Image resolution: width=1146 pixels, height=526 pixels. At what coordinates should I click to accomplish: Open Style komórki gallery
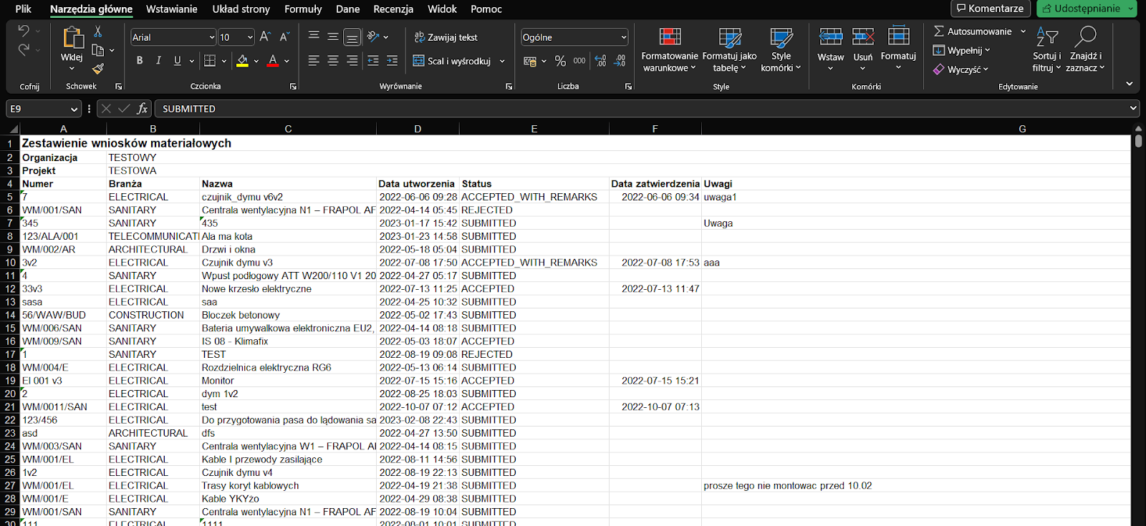(x=781, y=49)
